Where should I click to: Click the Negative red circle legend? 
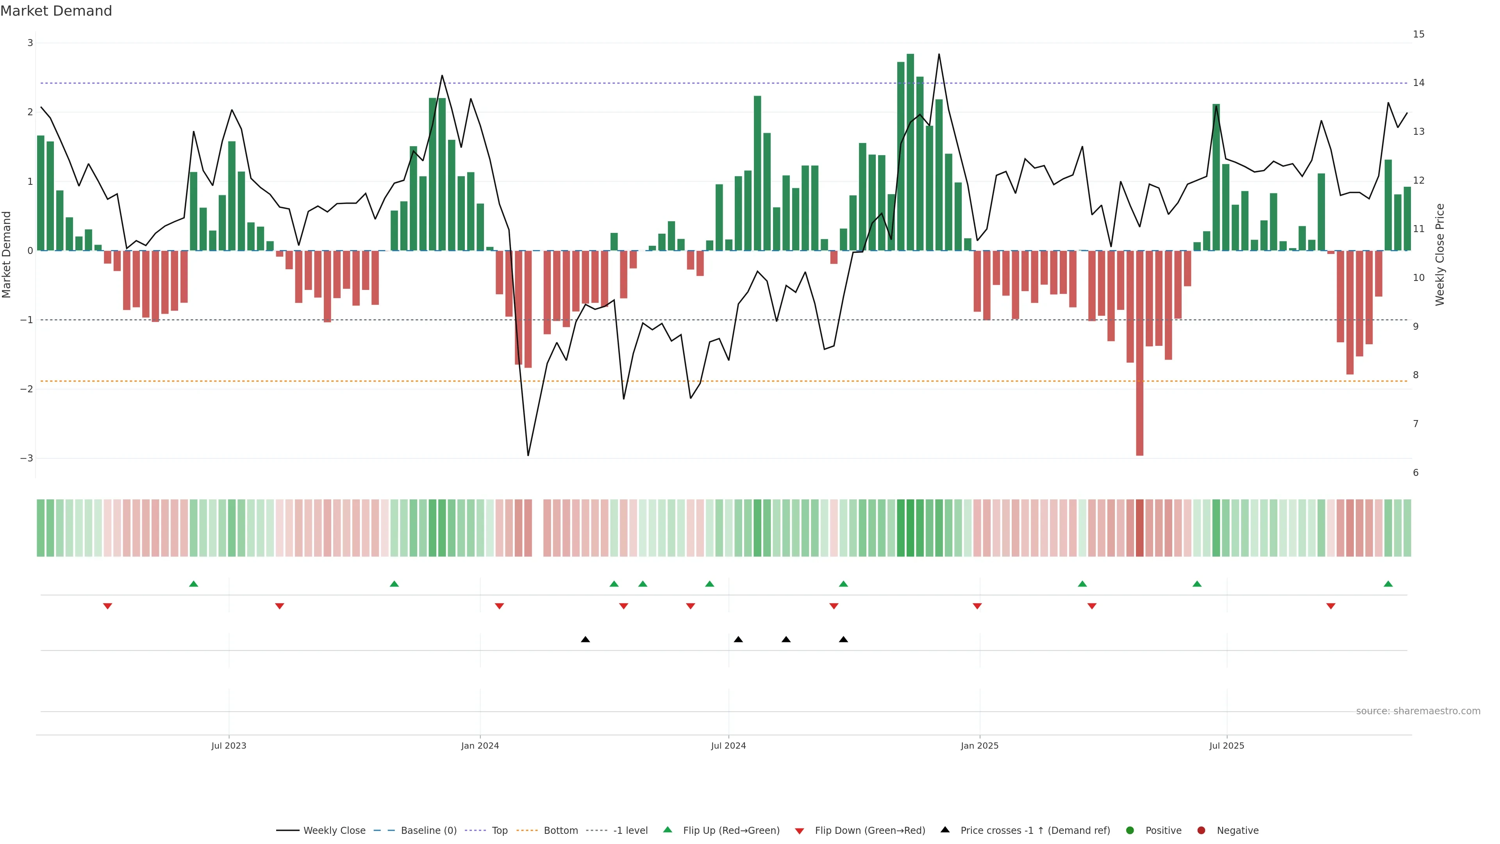pyautogui.click(x=1201, y=830)
